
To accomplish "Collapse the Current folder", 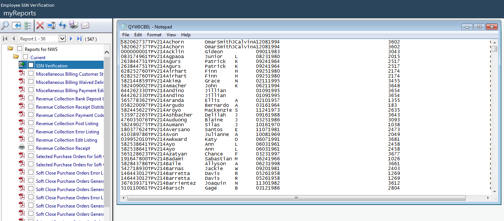I will (16, 57).
